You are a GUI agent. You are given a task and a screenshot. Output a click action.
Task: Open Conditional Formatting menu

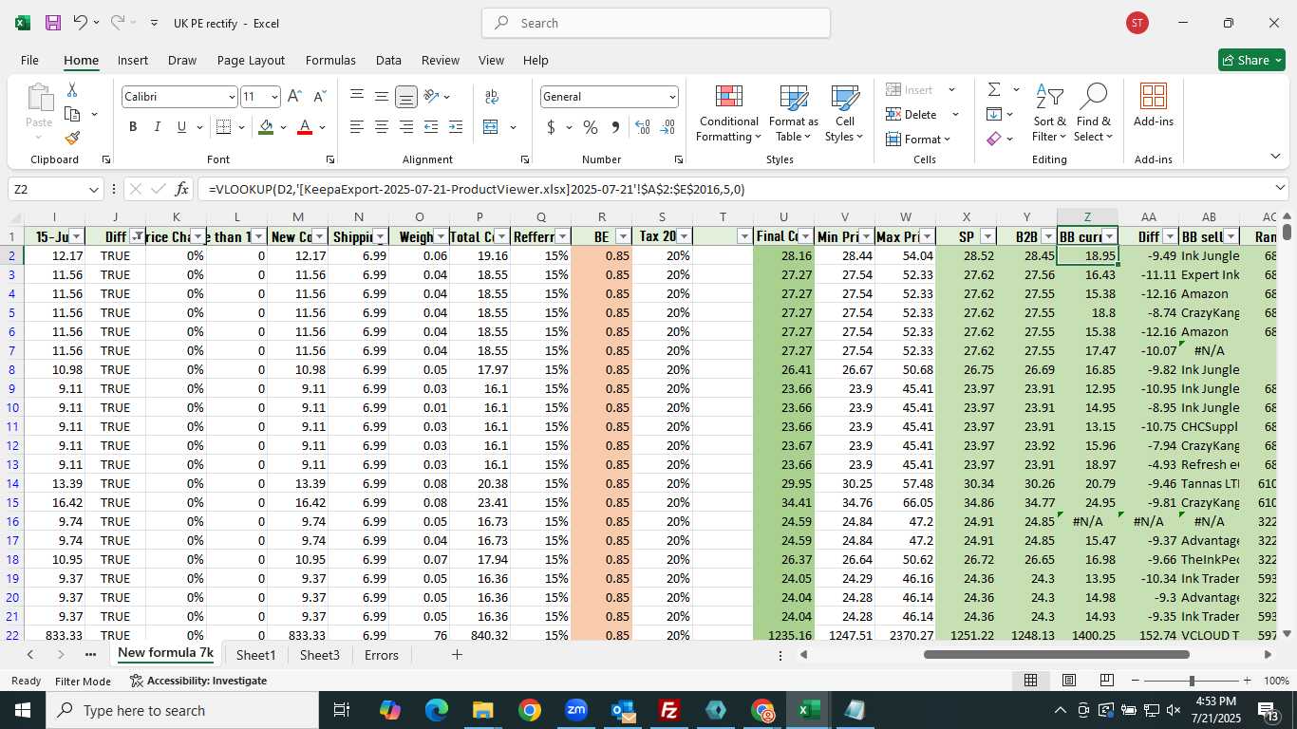728,113
